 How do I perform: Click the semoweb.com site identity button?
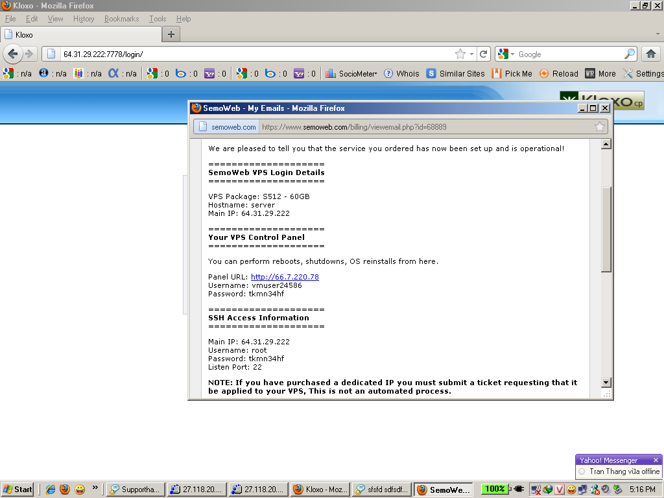(x=227, y=127)
